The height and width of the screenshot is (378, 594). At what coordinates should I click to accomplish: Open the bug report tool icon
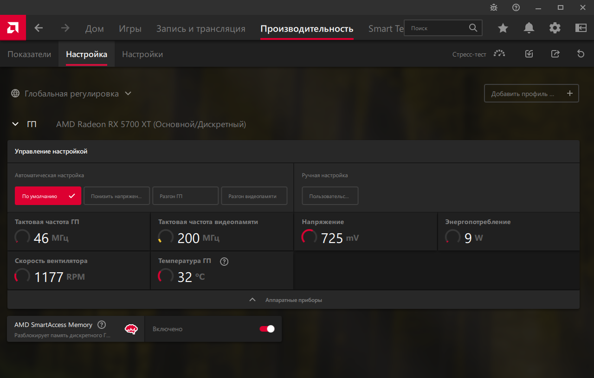[494, 7]
